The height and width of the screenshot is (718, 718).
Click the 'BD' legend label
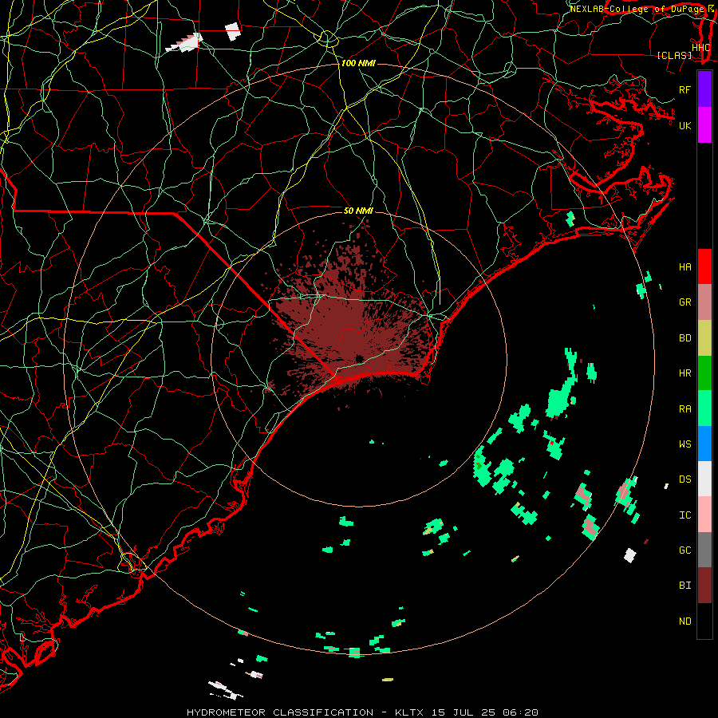[x=685, y=338]
